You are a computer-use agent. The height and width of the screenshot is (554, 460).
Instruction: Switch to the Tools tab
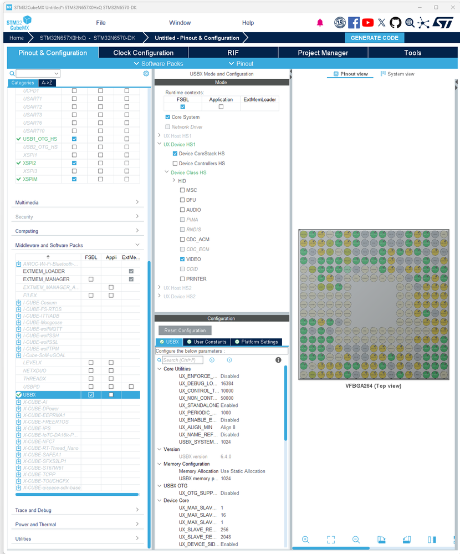pos(413,53)
